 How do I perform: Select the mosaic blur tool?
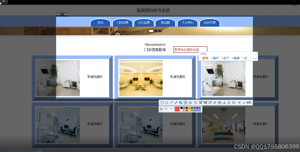click(x=181, y=103)
